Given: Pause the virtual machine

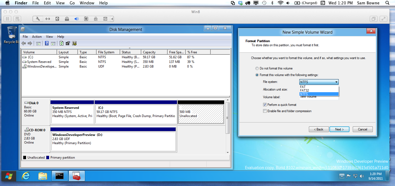Looking at the screenshot, I should 7,19.
